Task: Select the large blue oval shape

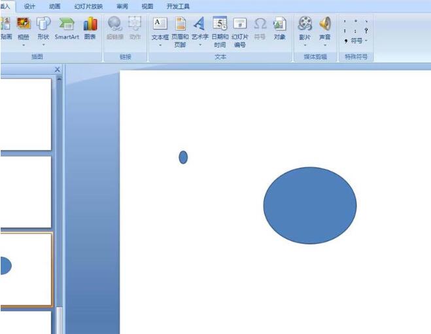Action: coord(310,206)
